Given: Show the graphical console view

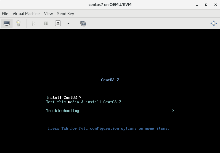Looking at the screenshot, I should [7, 23].
